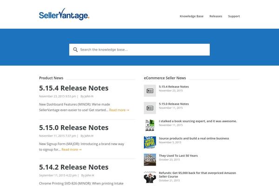Click Read more under 5.15.0 notes
This screenshot has width=279, height=186.
tap(72, 150)
